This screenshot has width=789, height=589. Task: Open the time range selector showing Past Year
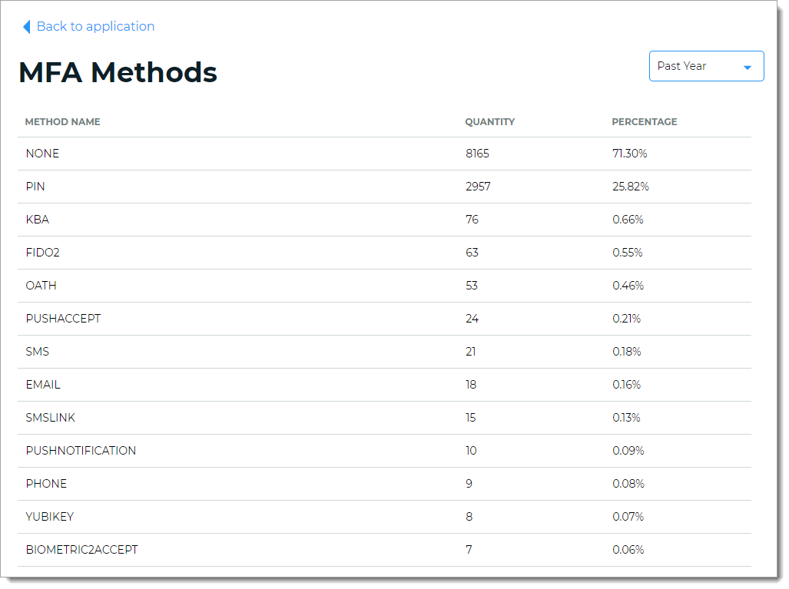(x=695, y=66)
